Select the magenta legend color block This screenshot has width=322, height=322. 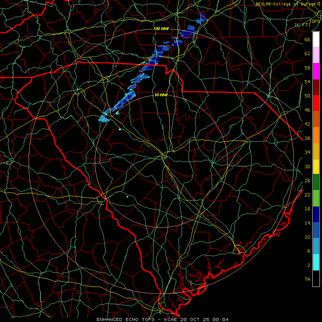[x=316, y=71]
